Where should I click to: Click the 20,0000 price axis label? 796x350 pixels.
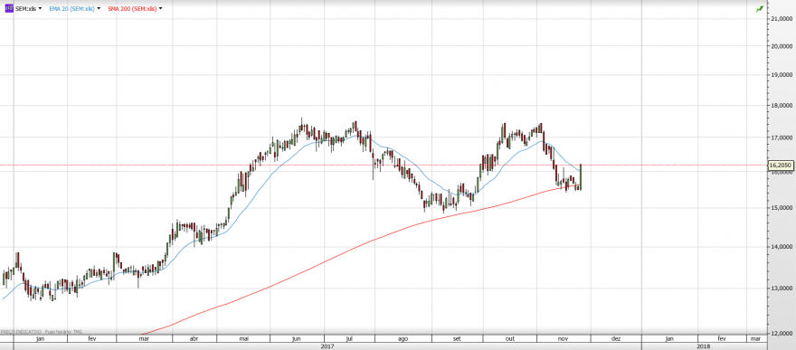[782, 45]
